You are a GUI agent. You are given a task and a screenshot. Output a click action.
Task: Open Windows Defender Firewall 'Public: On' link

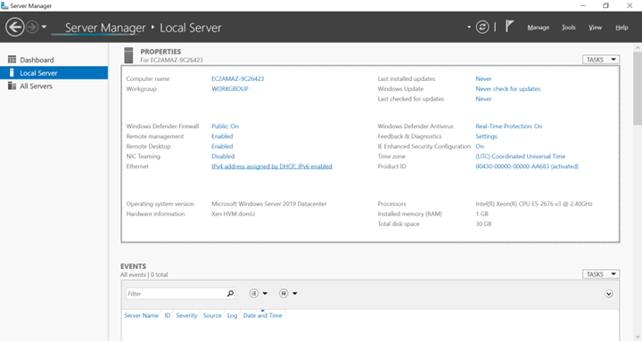(x=225, y=126)
